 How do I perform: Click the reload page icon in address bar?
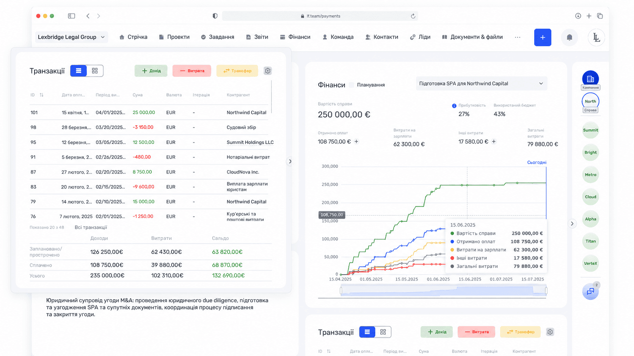(413, 16)
